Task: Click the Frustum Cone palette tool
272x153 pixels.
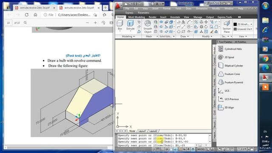Action: pyautogui.click(x=229, y=74)
